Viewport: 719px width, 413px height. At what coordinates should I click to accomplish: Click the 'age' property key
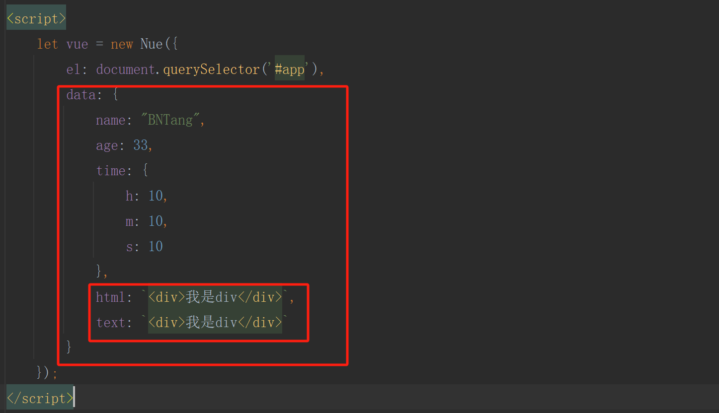(107, 145)
